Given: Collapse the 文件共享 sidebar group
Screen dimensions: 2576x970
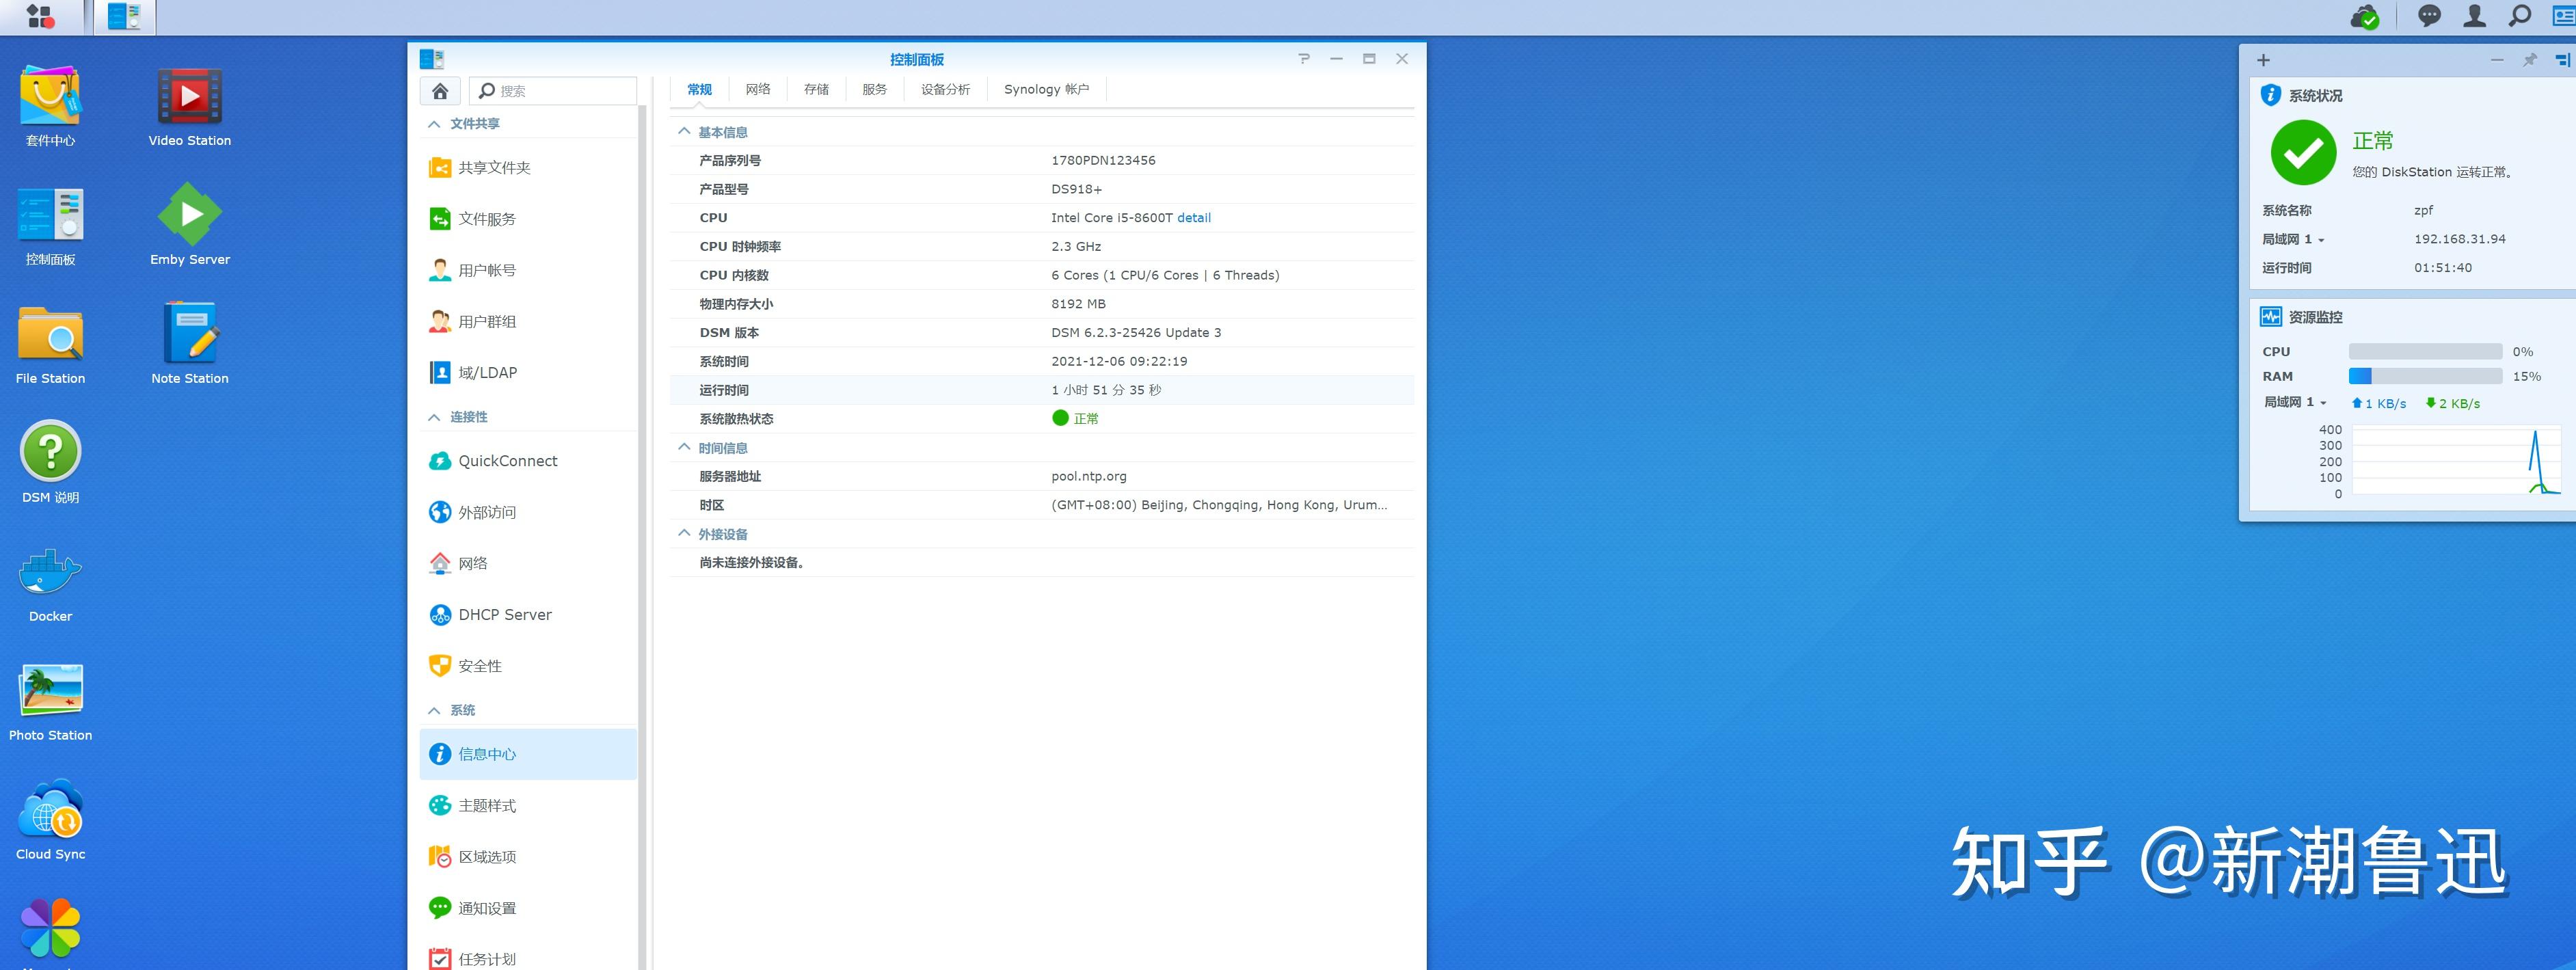Looking at the screenshot, I should point(434,124).
